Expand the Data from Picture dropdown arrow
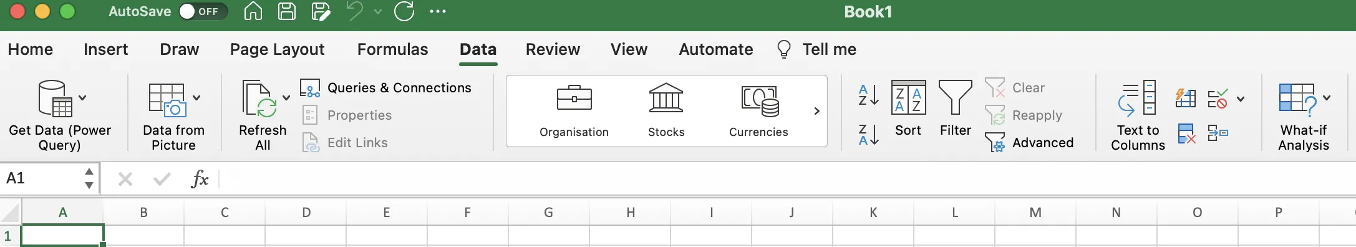 click(196, 98)
